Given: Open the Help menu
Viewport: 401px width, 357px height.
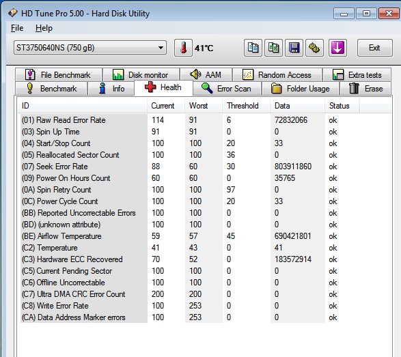Looking at the screenshot, I should pos(44,28).
